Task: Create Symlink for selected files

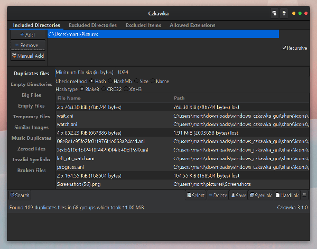Action: 261,195
